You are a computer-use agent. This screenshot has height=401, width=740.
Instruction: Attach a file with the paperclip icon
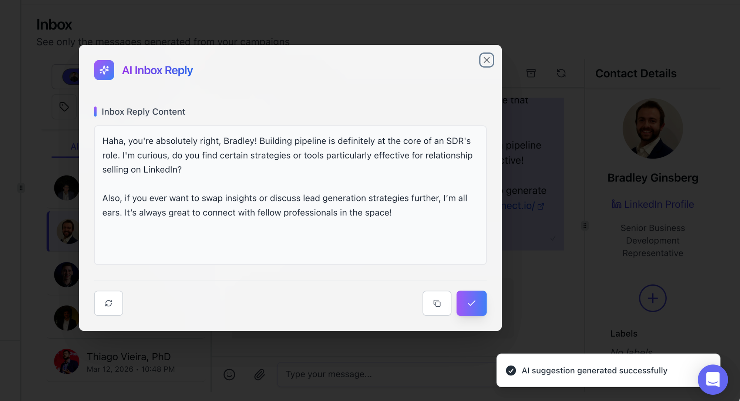coord(259,374)
